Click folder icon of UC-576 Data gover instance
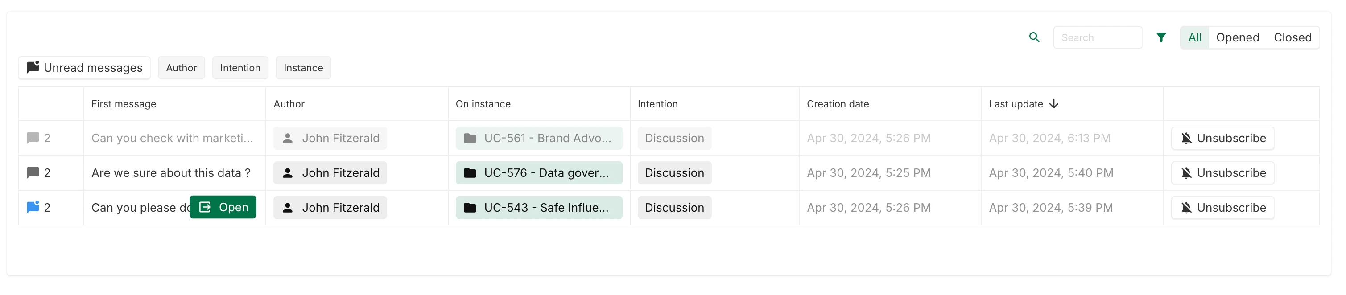The height and width of the screenshot is (295, 1346). tap(470, 173)
